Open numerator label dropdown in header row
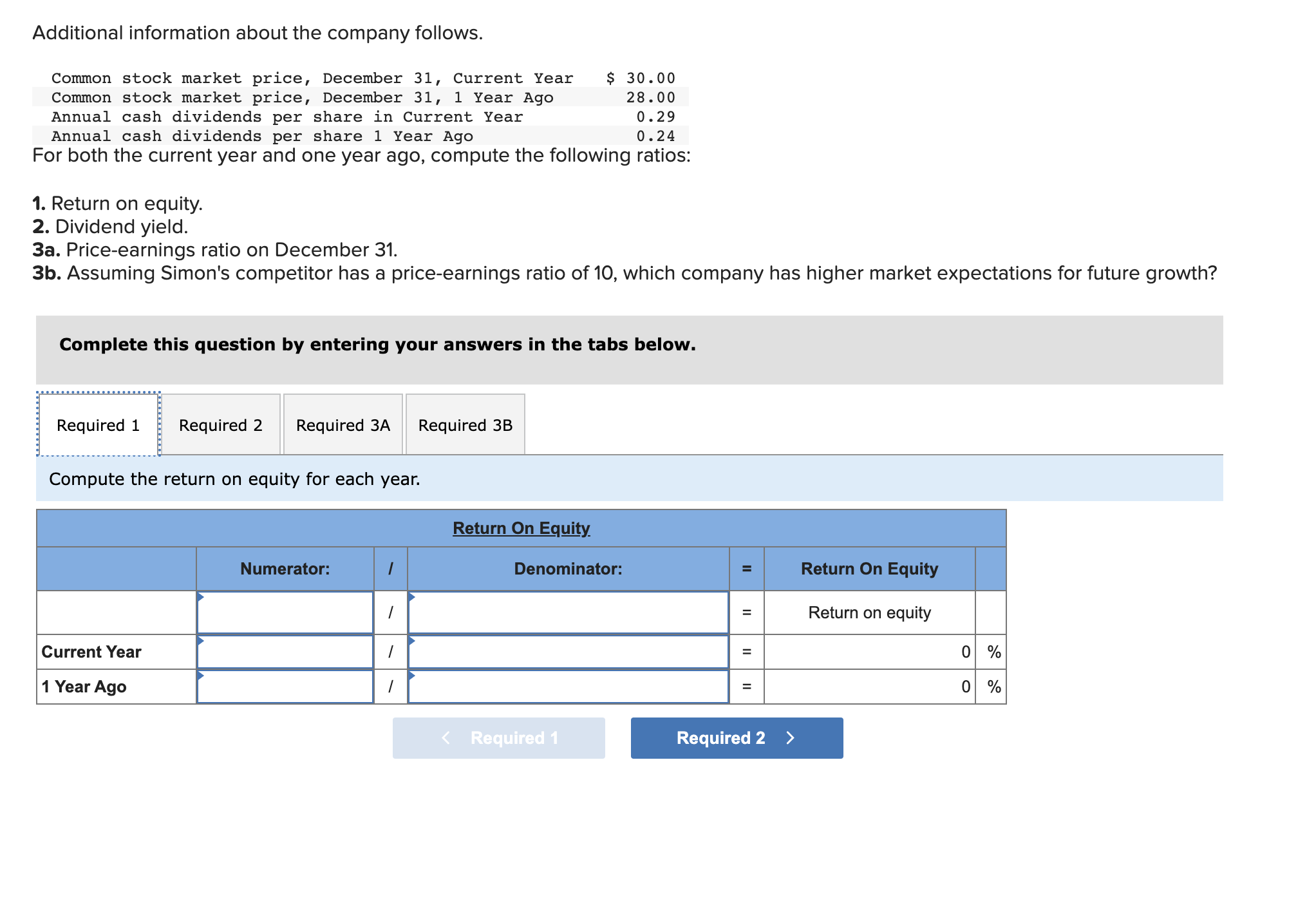 pyautogui.click(x=285, y=613)
